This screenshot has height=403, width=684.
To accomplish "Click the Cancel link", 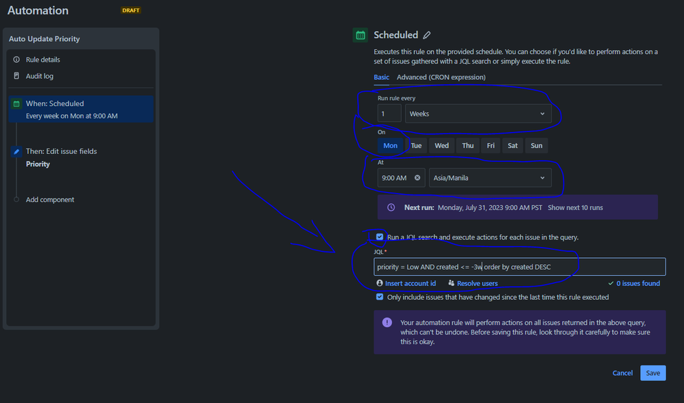I will (622, 373).
